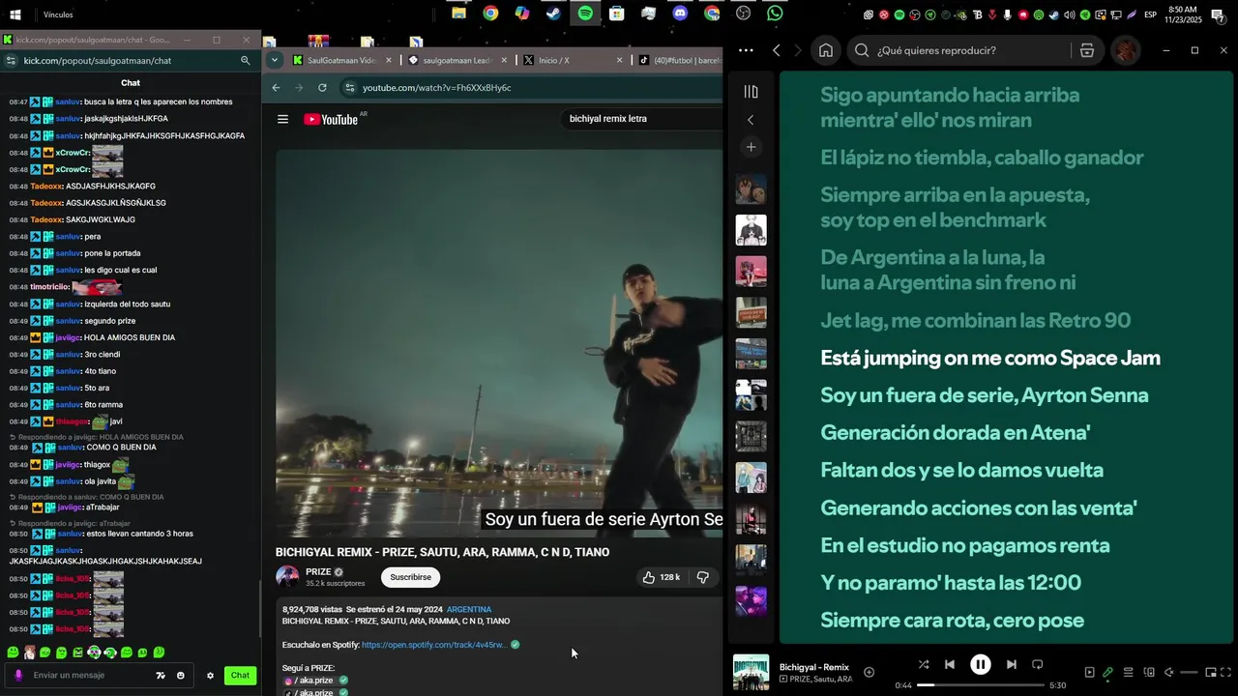Seek in the Spotify progress bar

pyautogui.click(x=980, y=685)
